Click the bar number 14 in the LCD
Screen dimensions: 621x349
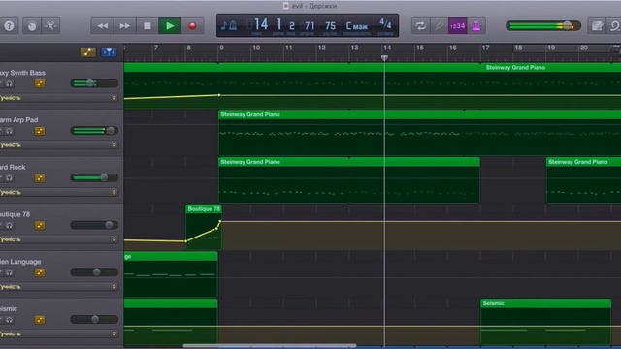click(261, 24)
